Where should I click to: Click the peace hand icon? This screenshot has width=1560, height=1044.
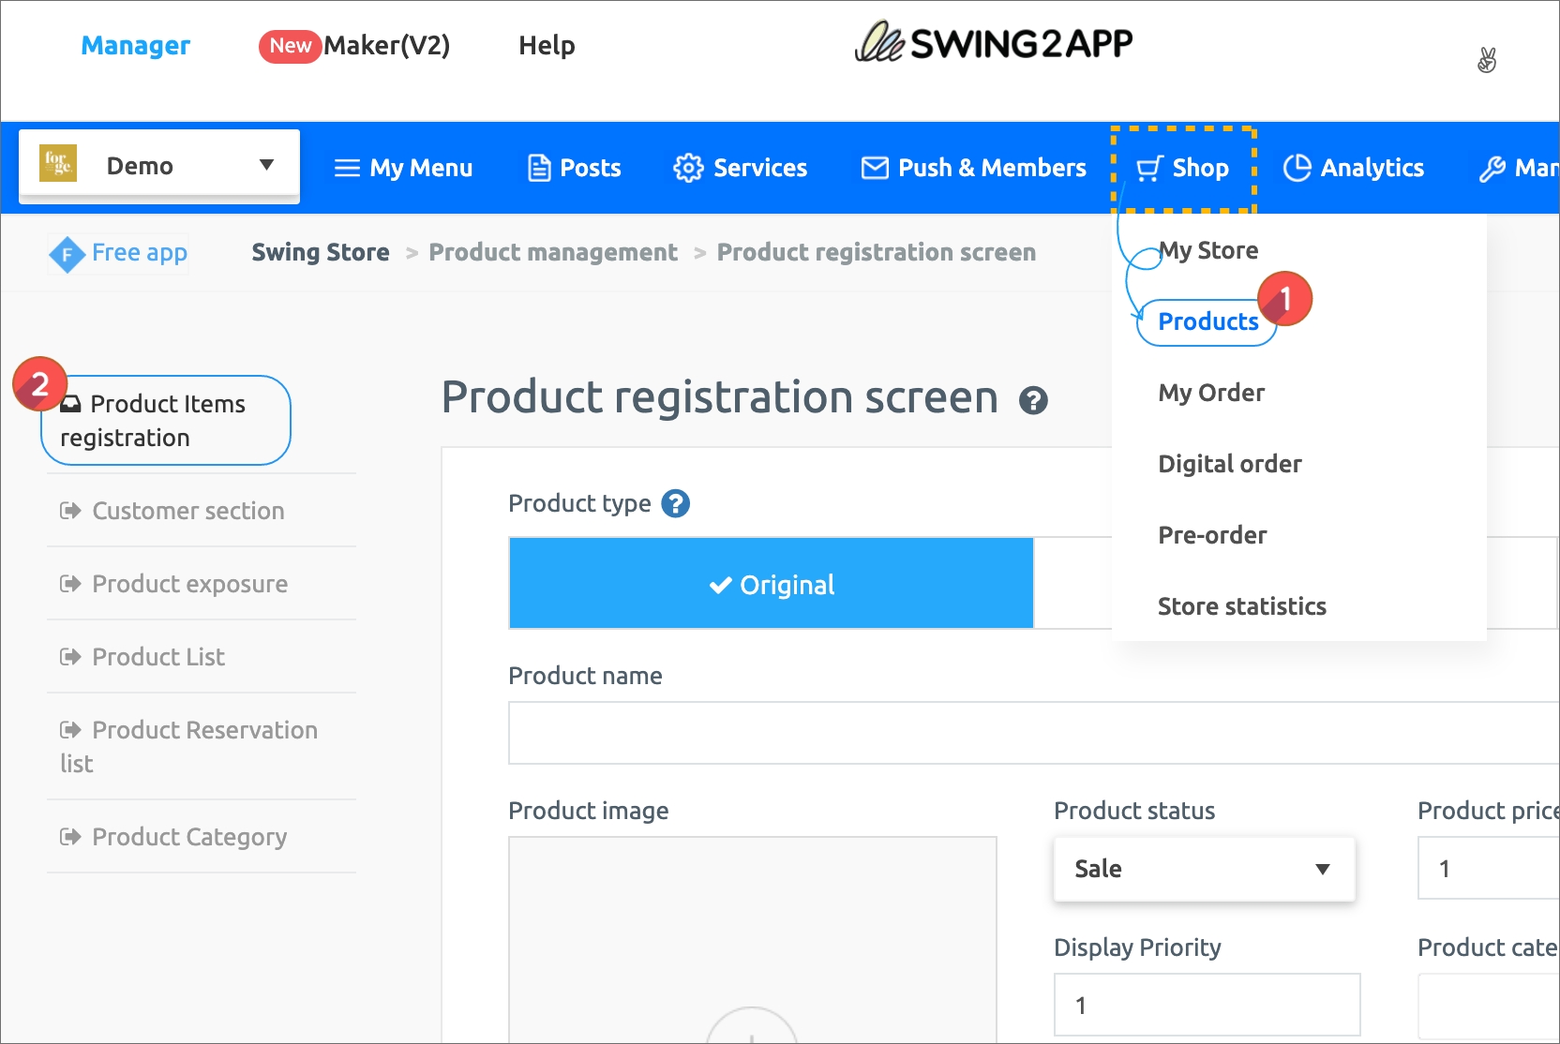tap(1487, 60)
